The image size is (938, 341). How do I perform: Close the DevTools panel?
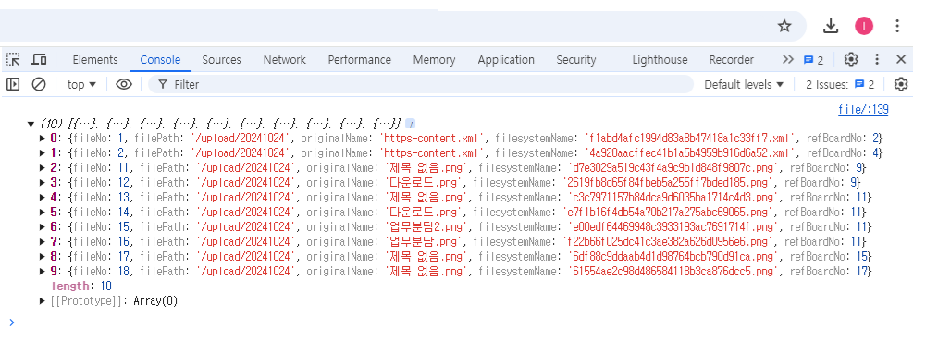901,59
